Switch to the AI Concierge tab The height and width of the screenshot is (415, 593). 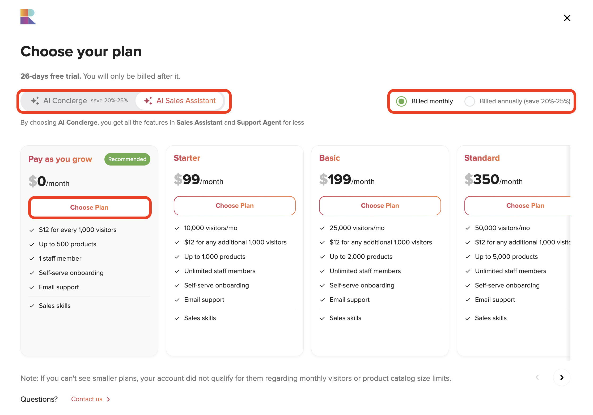[x=79, y=101]
